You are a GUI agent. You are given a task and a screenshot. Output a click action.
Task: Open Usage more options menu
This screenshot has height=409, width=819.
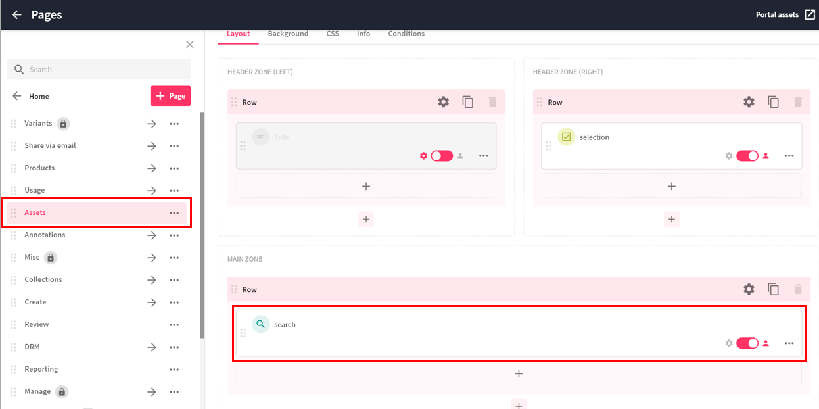pyautogui.click(x=174, y=191)
